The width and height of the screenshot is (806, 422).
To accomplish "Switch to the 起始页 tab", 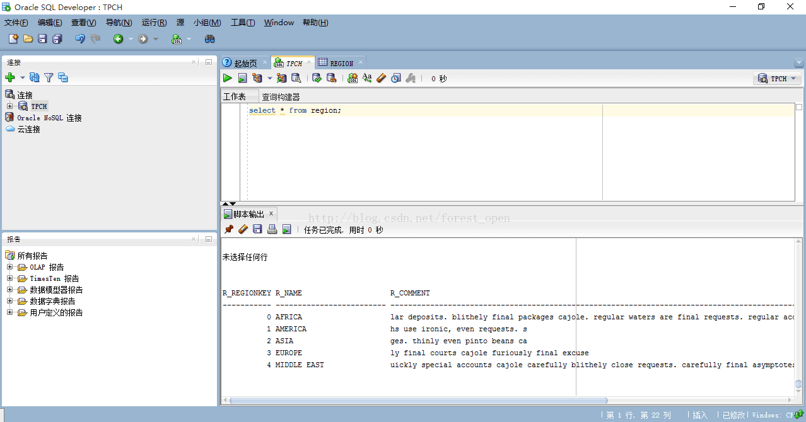I will [x=245, y=63].
